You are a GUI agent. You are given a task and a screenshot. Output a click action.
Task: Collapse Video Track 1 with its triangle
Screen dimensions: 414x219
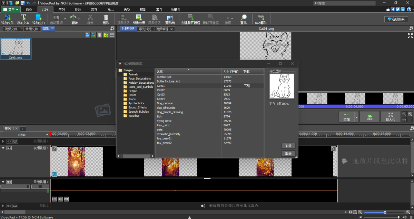[x=3, y=148]
